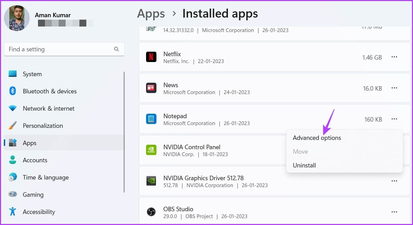413x225 pixels.
Task: Click the NVIDIA Graphics Driver icon
Action: [151, 181]
